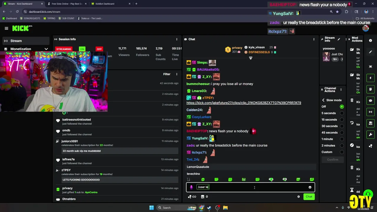377x212 pixels.
Task: Reload the page in the browser
Action: (17, 12)
